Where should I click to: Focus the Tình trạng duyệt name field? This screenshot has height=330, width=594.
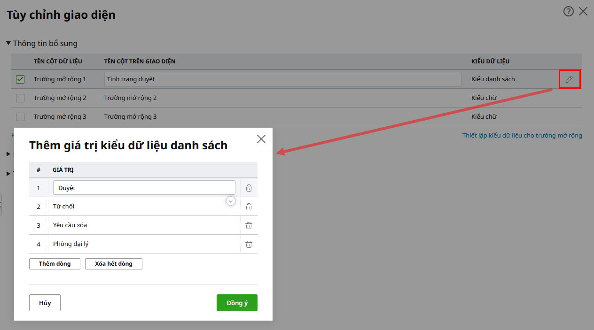point(282,79)
